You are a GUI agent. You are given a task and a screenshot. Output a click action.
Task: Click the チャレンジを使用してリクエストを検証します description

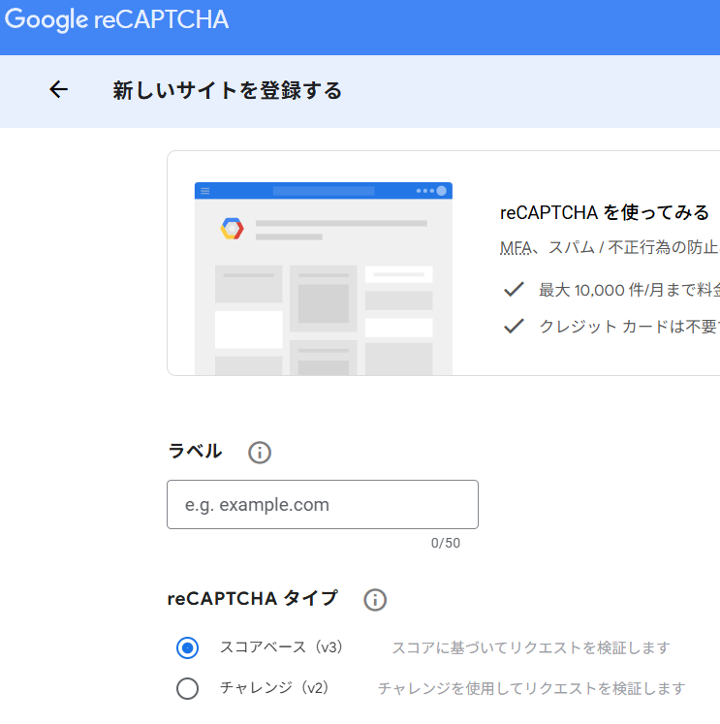(x=531, y=688)
